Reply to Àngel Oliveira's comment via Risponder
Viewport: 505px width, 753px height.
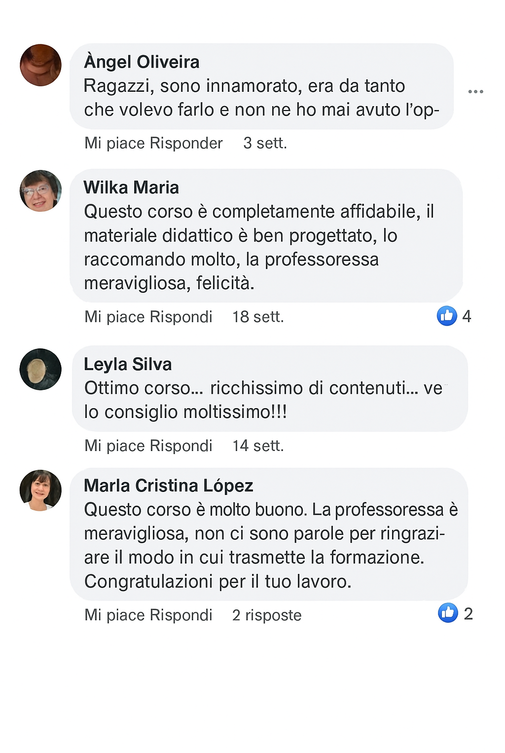point(186,143)
